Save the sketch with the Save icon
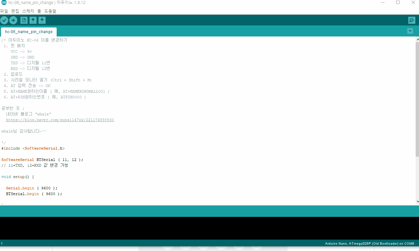The image size is (419, 251). (x=42, y=20)
